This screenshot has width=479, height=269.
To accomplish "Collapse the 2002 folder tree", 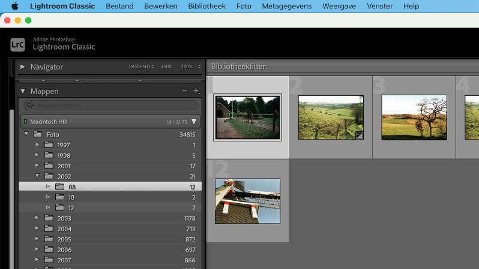I will (x=37, y=176).
